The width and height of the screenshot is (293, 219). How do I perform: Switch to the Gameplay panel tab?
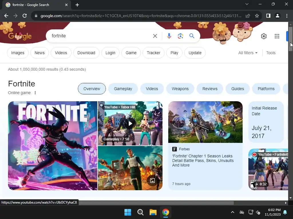click(123, 89)
